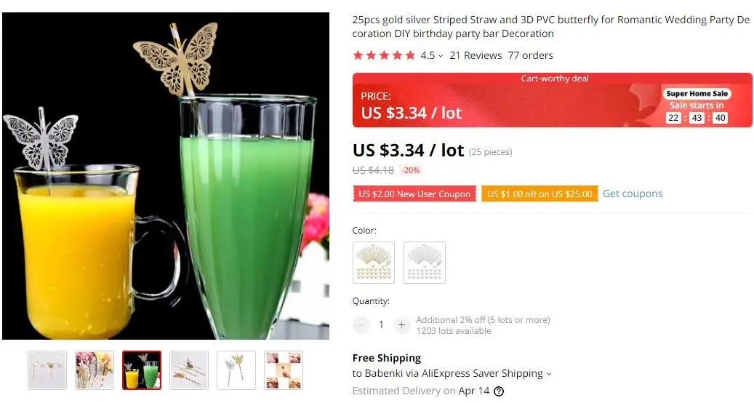754x403 pixels.
Task: Select the silver butterfly straw color option
Action: point(425,263)
